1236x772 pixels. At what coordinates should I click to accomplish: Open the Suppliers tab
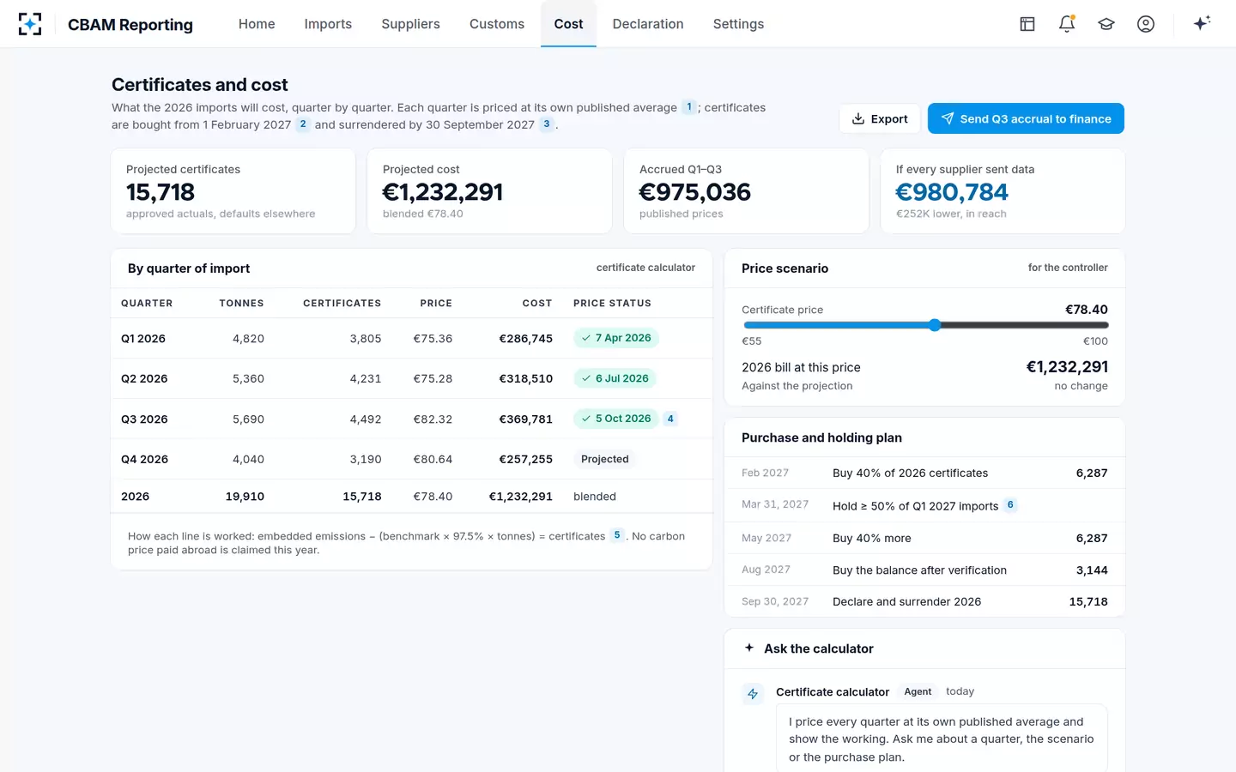[410, 24]
